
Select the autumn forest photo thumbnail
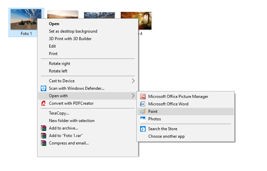pos(136,21)
